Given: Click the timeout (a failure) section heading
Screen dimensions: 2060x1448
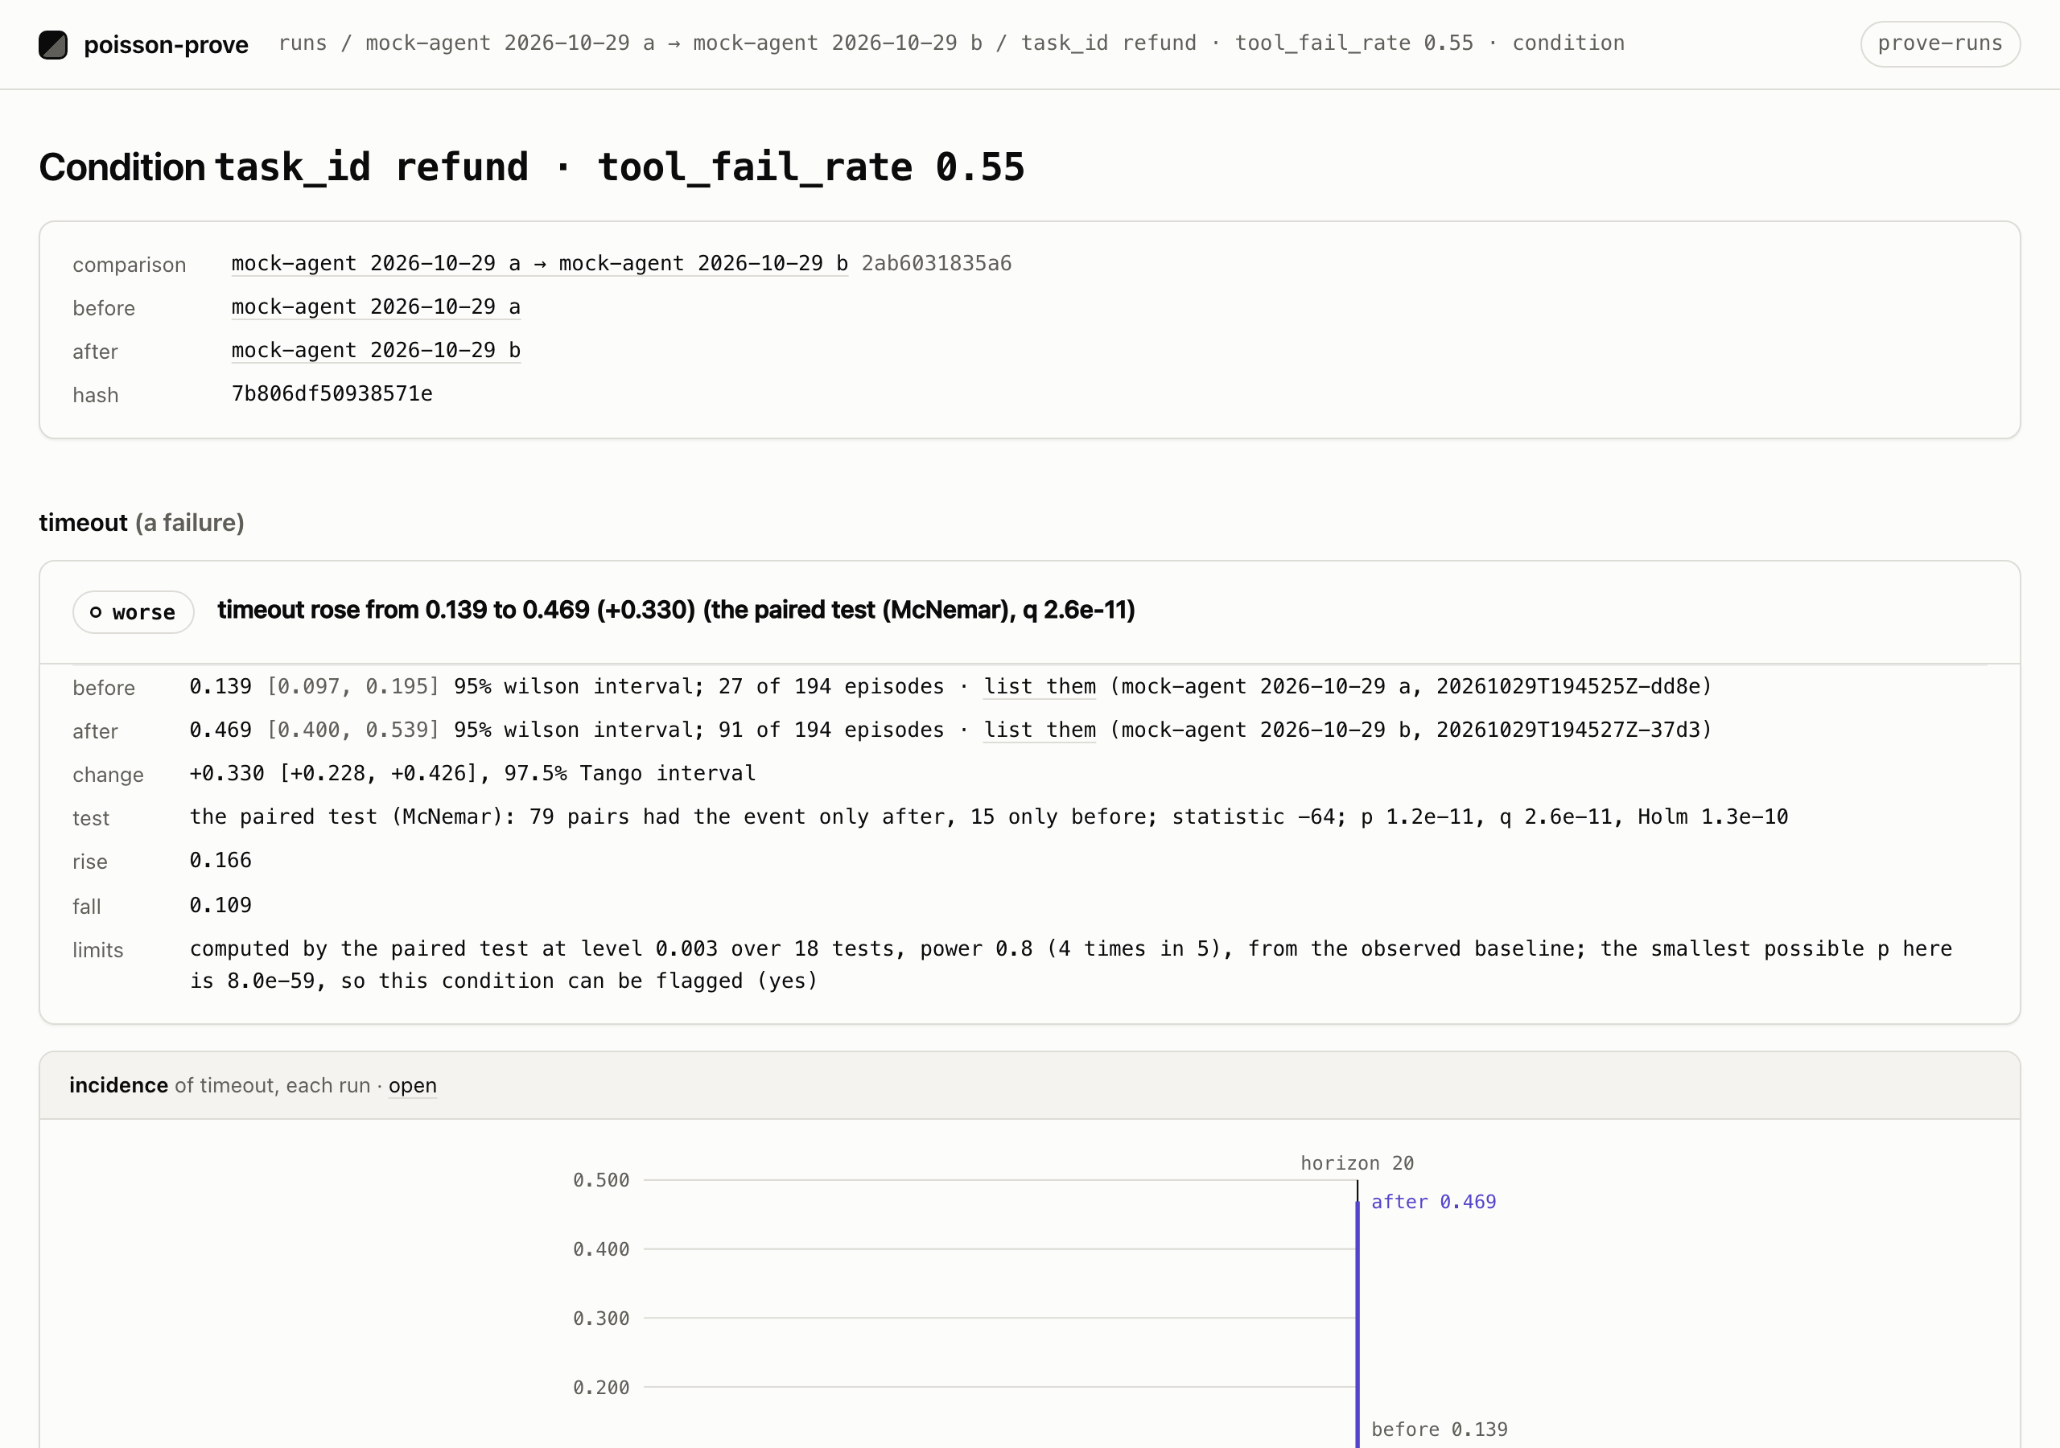Looking at the screenshot, I should [142, 523].
